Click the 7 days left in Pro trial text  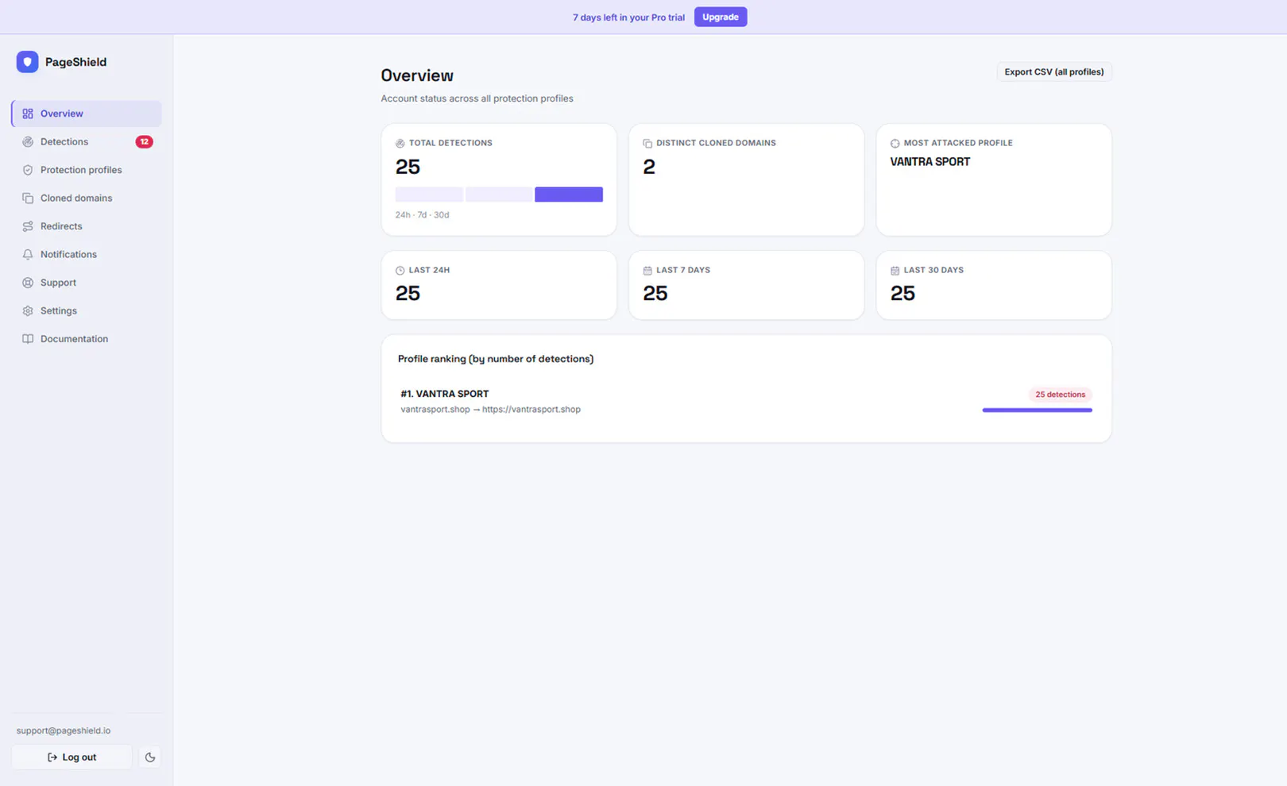coord(628,17)
